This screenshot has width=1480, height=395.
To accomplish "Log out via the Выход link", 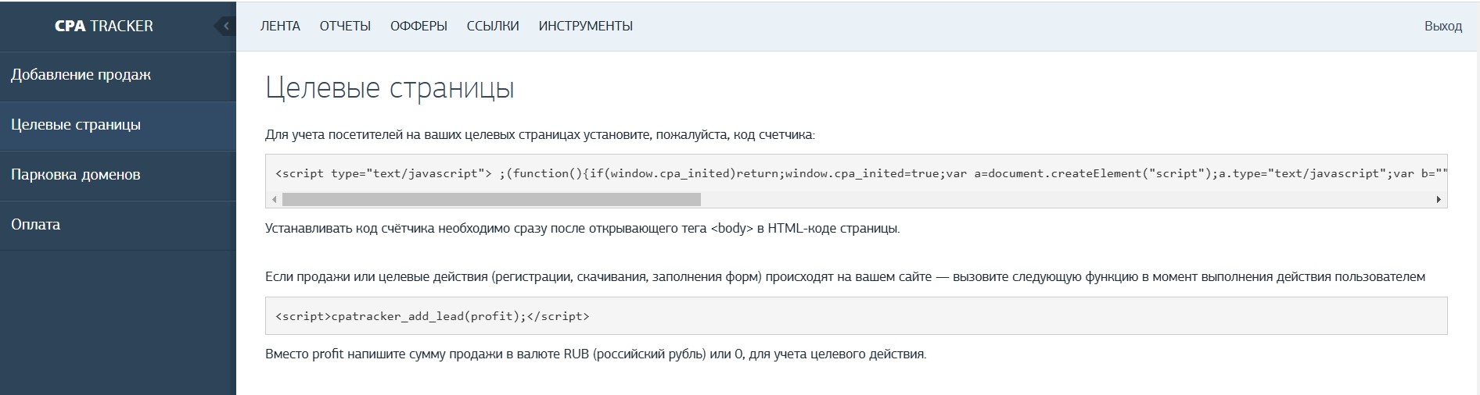I will tap(1443, 26).
